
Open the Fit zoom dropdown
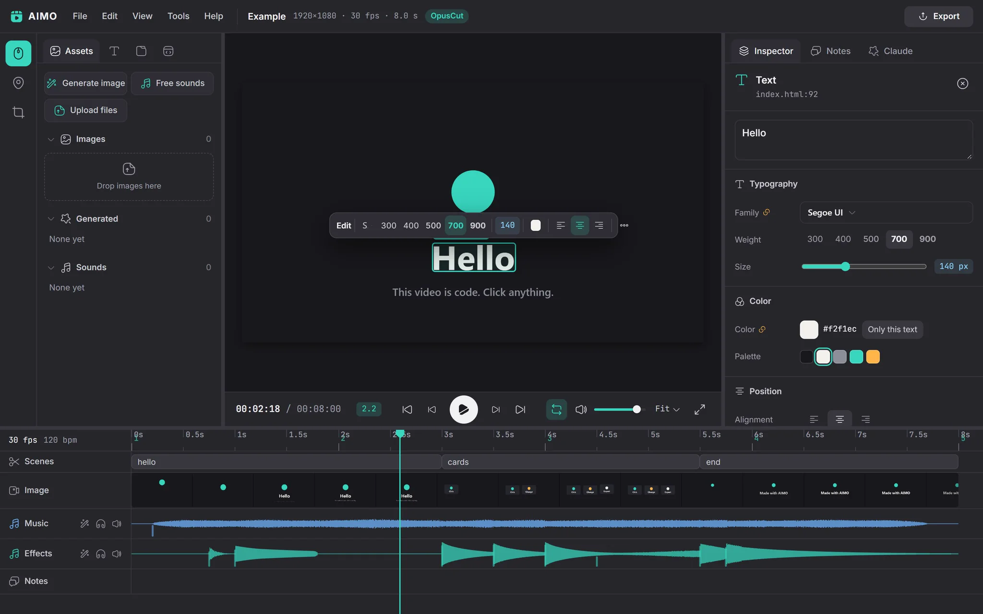(667, 409)
